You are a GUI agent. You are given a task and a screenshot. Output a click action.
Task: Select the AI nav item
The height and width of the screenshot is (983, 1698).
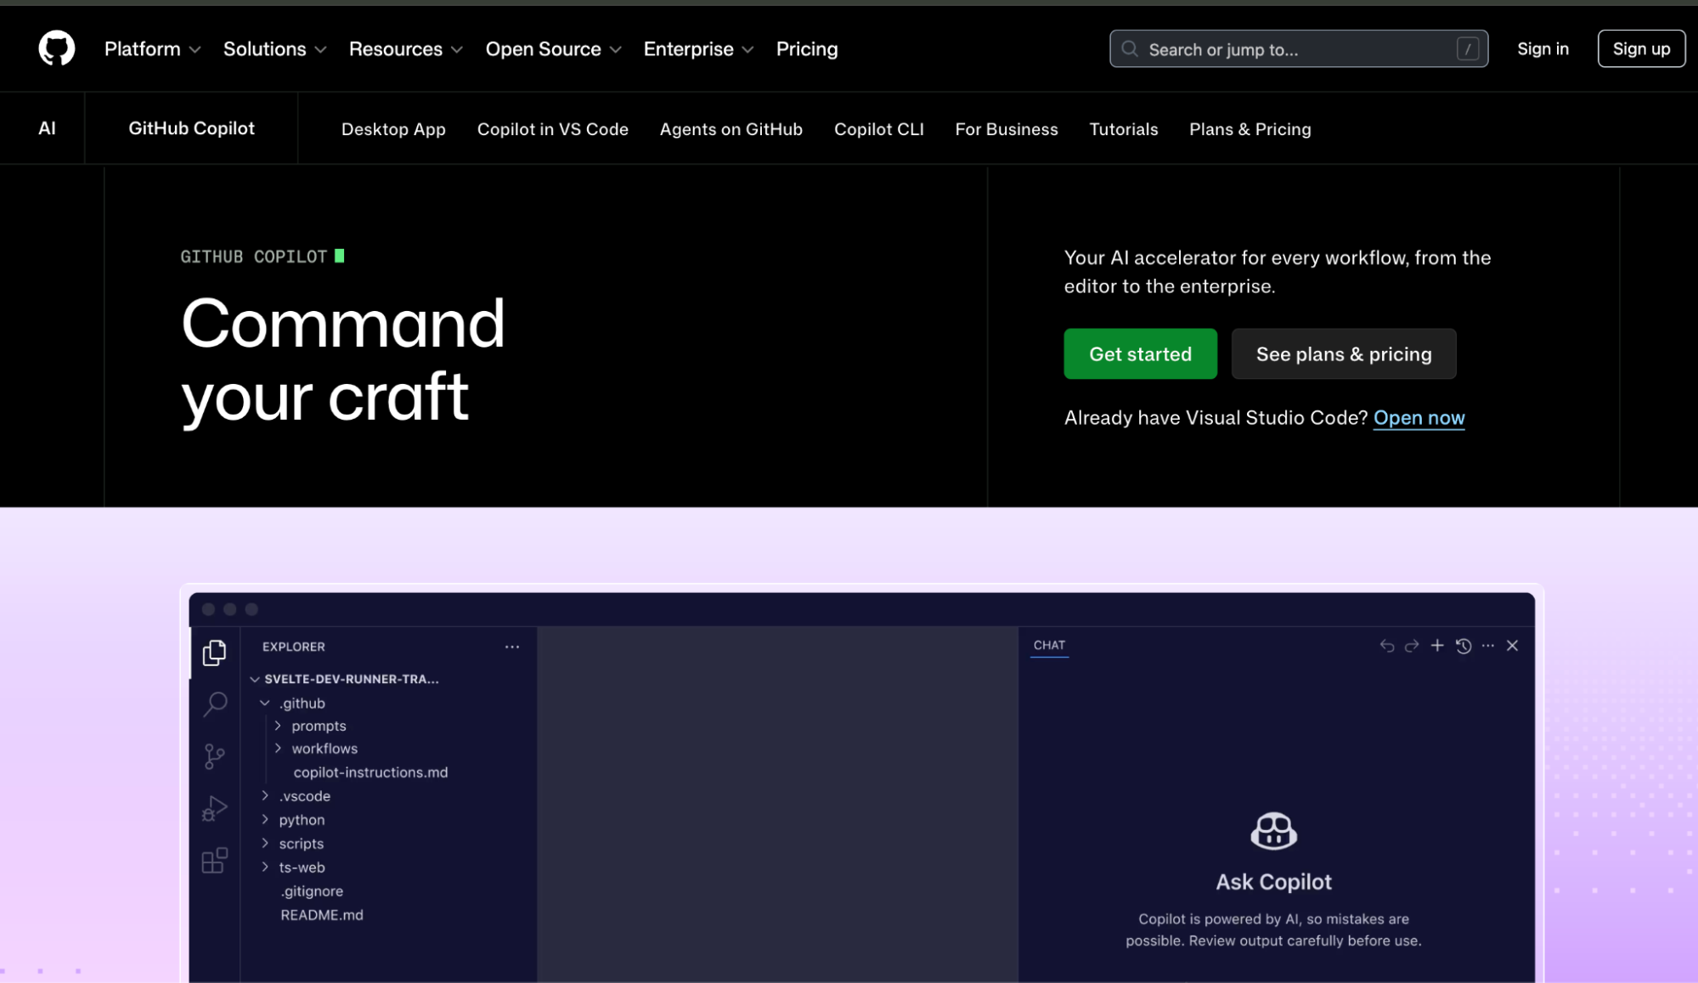tap(47, 128)
